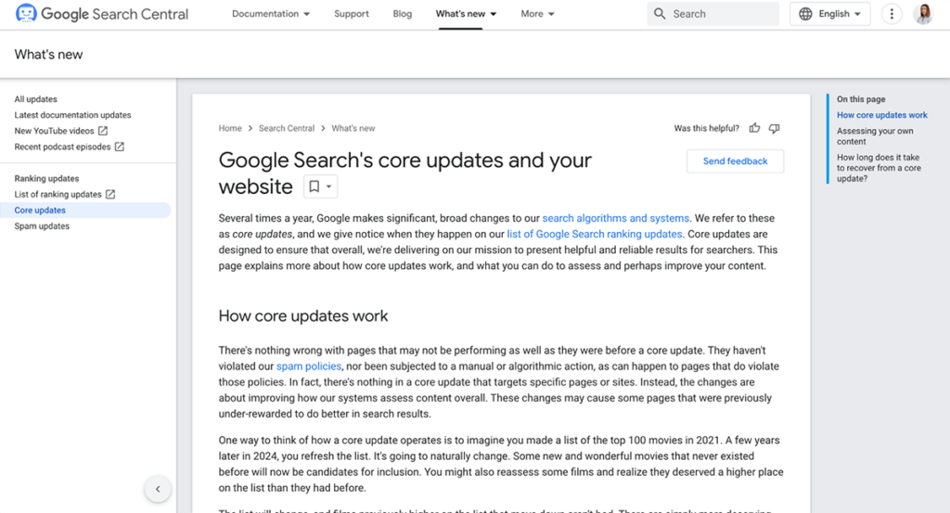Image resolution: width=950 pixels, height=513 pixels.
Task: Open New YouTube videos sidebar link
Action: point(54,131)
